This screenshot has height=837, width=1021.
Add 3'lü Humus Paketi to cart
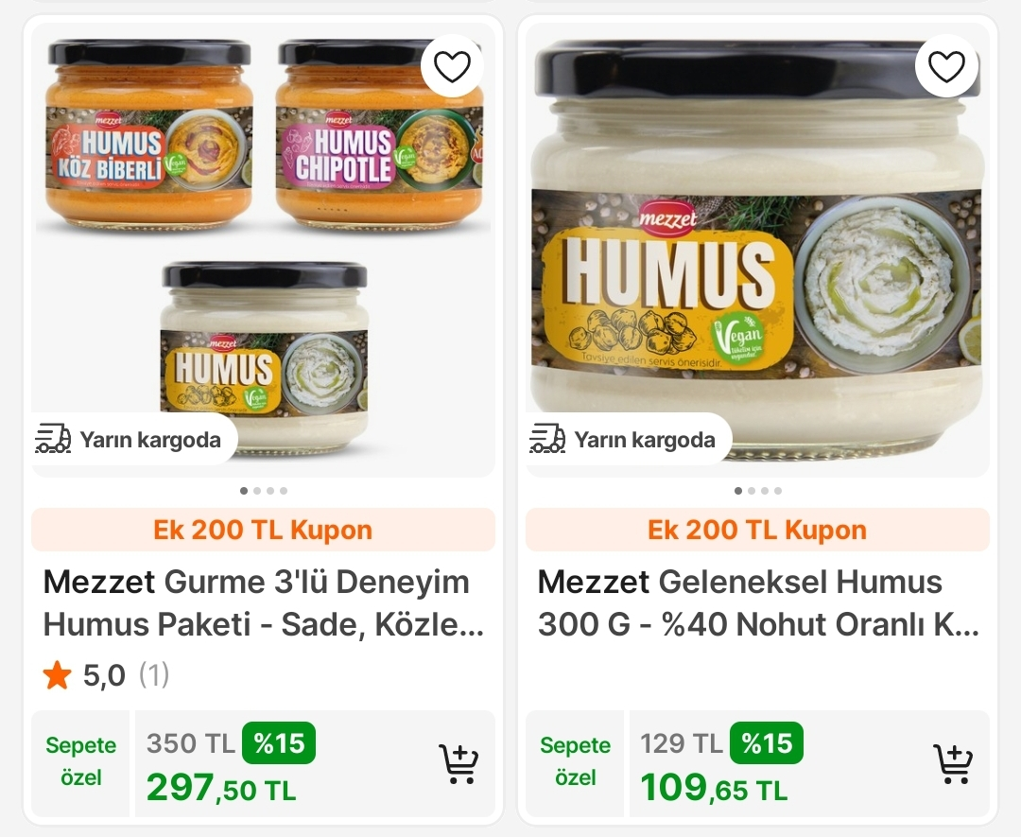point(459,764)
